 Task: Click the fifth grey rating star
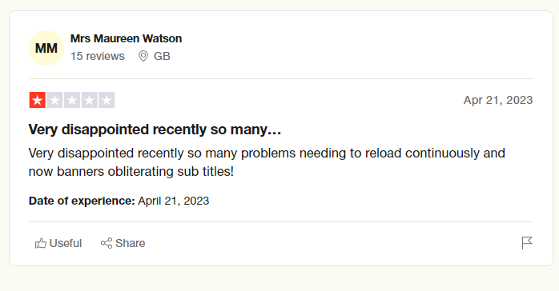point(107,100)
